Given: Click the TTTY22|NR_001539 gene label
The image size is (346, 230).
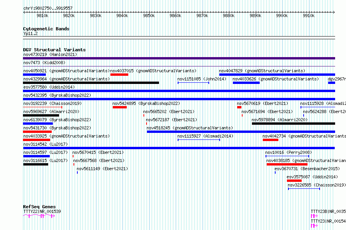Looking at the screenshot, I should (42, 211).
